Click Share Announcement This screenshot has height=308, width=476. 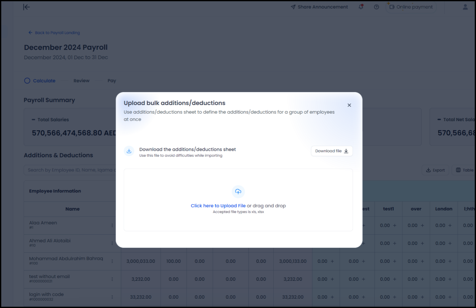point(319,7)
